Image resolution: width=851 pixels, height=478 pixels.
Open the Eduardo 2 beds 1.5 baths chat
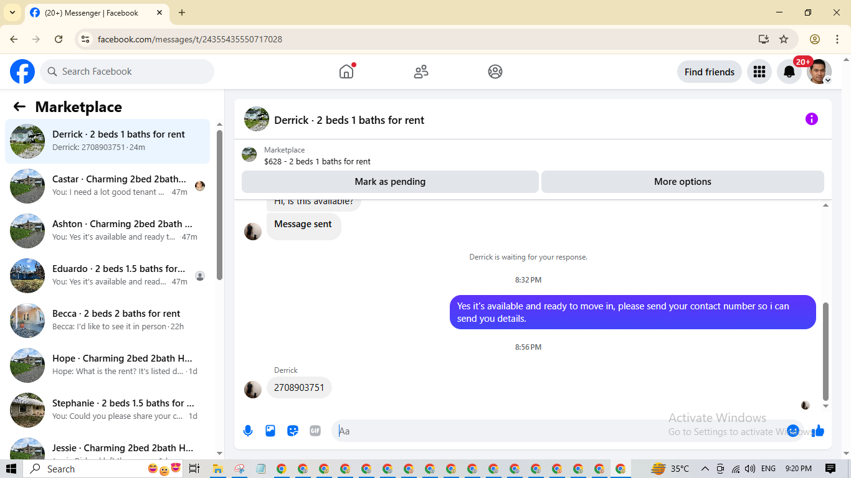point(108,276)
